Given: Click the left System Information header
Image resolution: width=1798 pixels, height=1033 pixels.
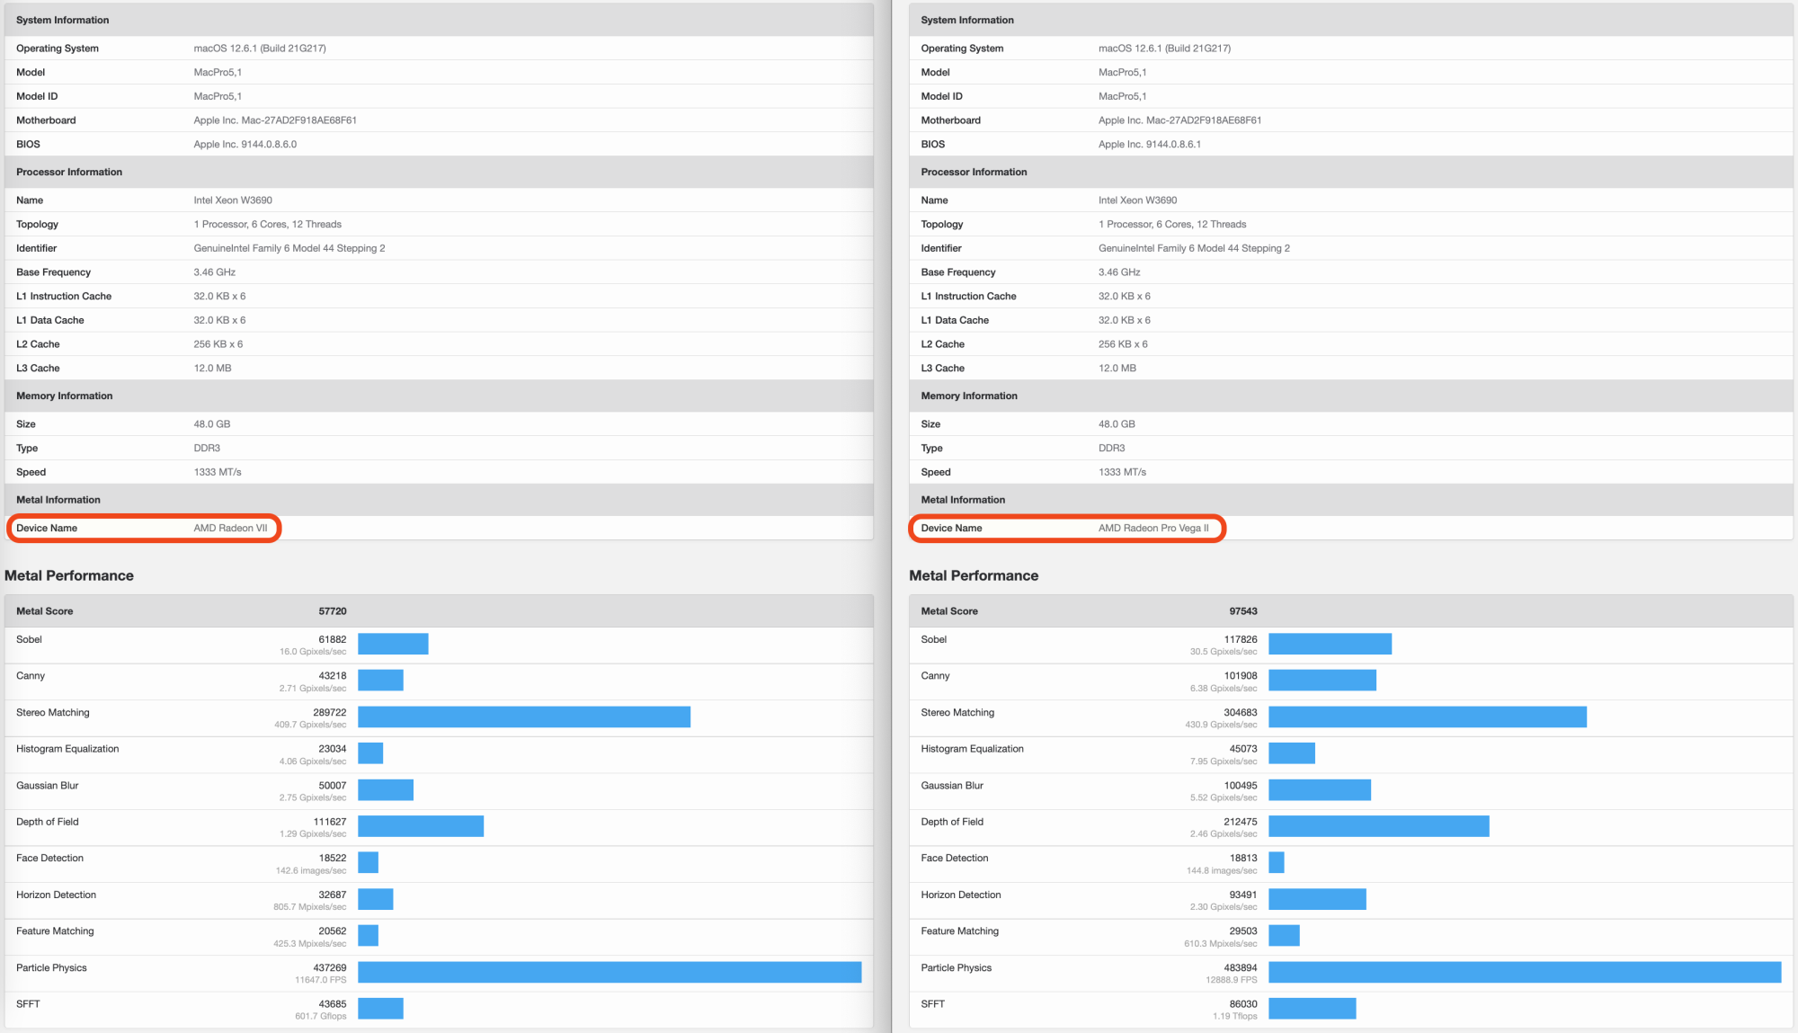Looking at the screenshot, I should coord(62,20).
